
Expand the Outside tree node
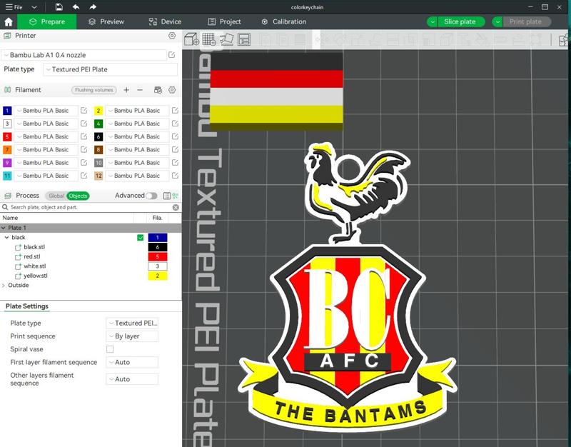coord(4,285)
